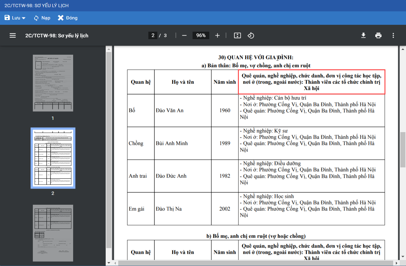Open page 1 thumbnail

[x=53, y=83]
